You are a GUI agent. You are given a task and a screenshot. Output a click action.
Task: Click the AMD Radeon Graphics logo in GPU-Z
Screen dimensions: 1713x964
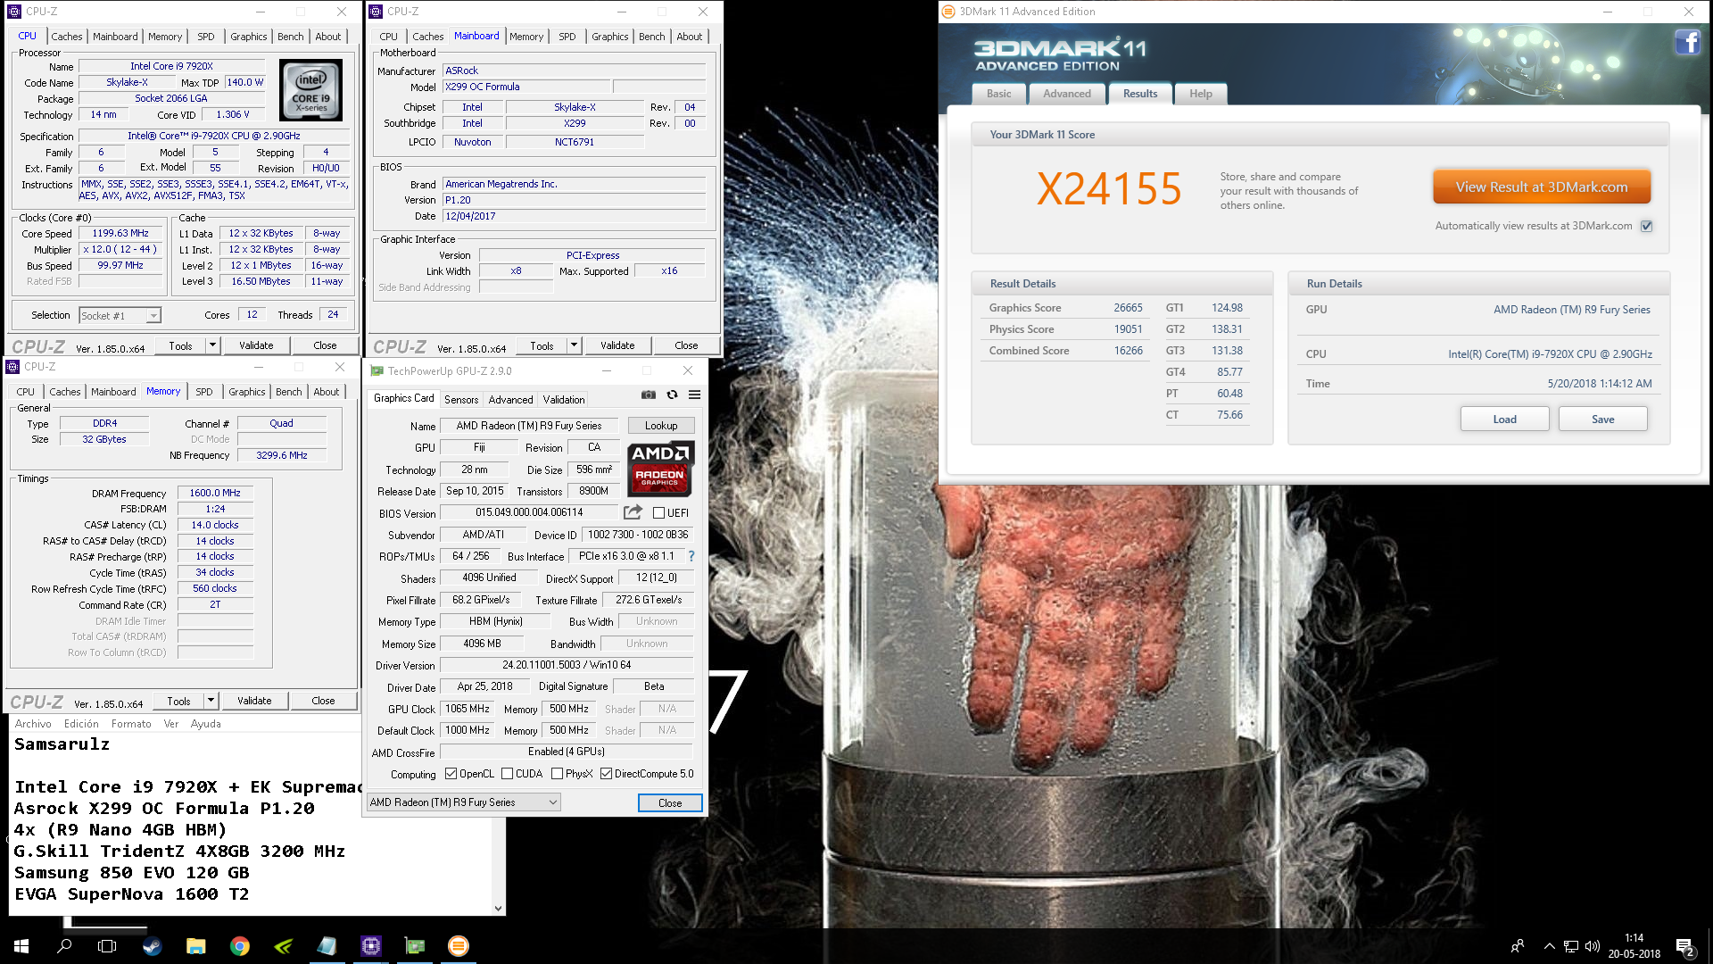coord(660,468)
